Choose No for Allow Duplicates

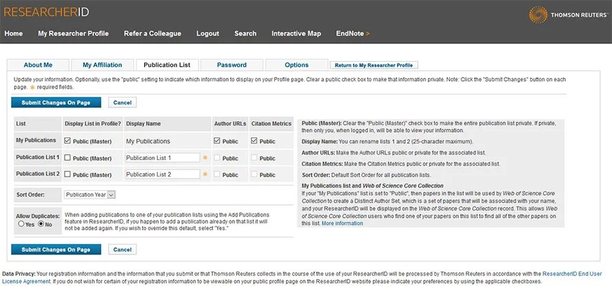41,224
